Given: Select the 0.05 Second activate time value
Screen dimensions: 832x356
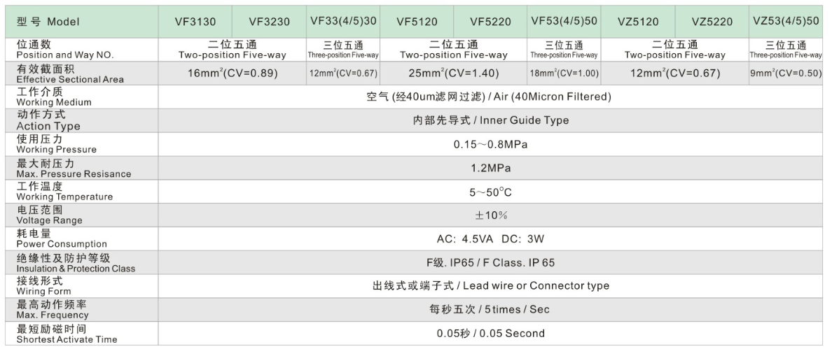Looking at the screenshot, I should [490, 334].
